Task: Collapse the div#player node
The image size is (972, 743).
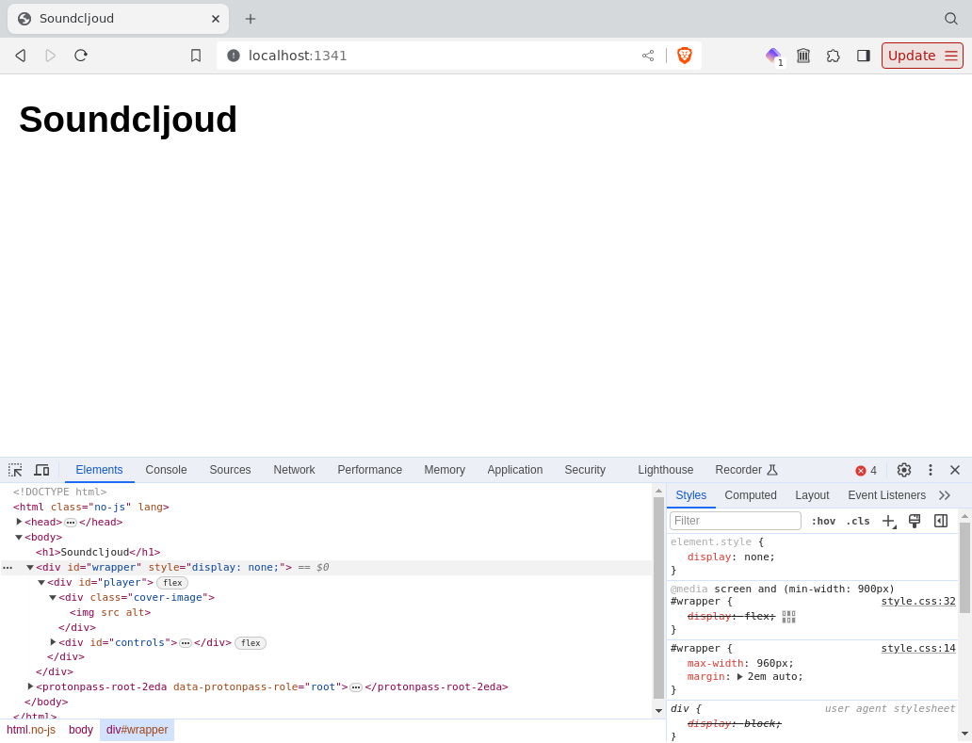Action: (x=41, y=583)
